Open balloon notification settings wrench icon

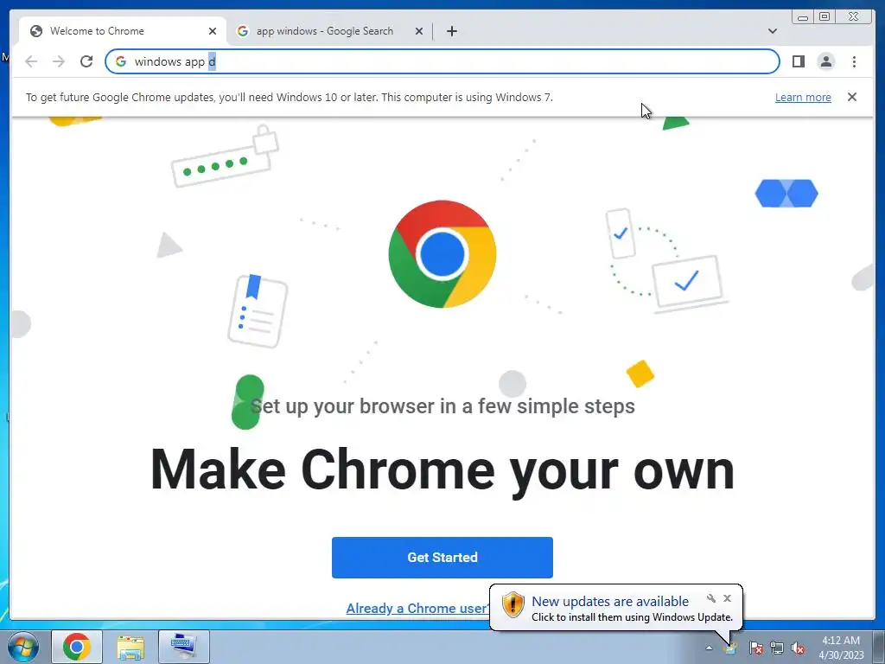(711, 598)
